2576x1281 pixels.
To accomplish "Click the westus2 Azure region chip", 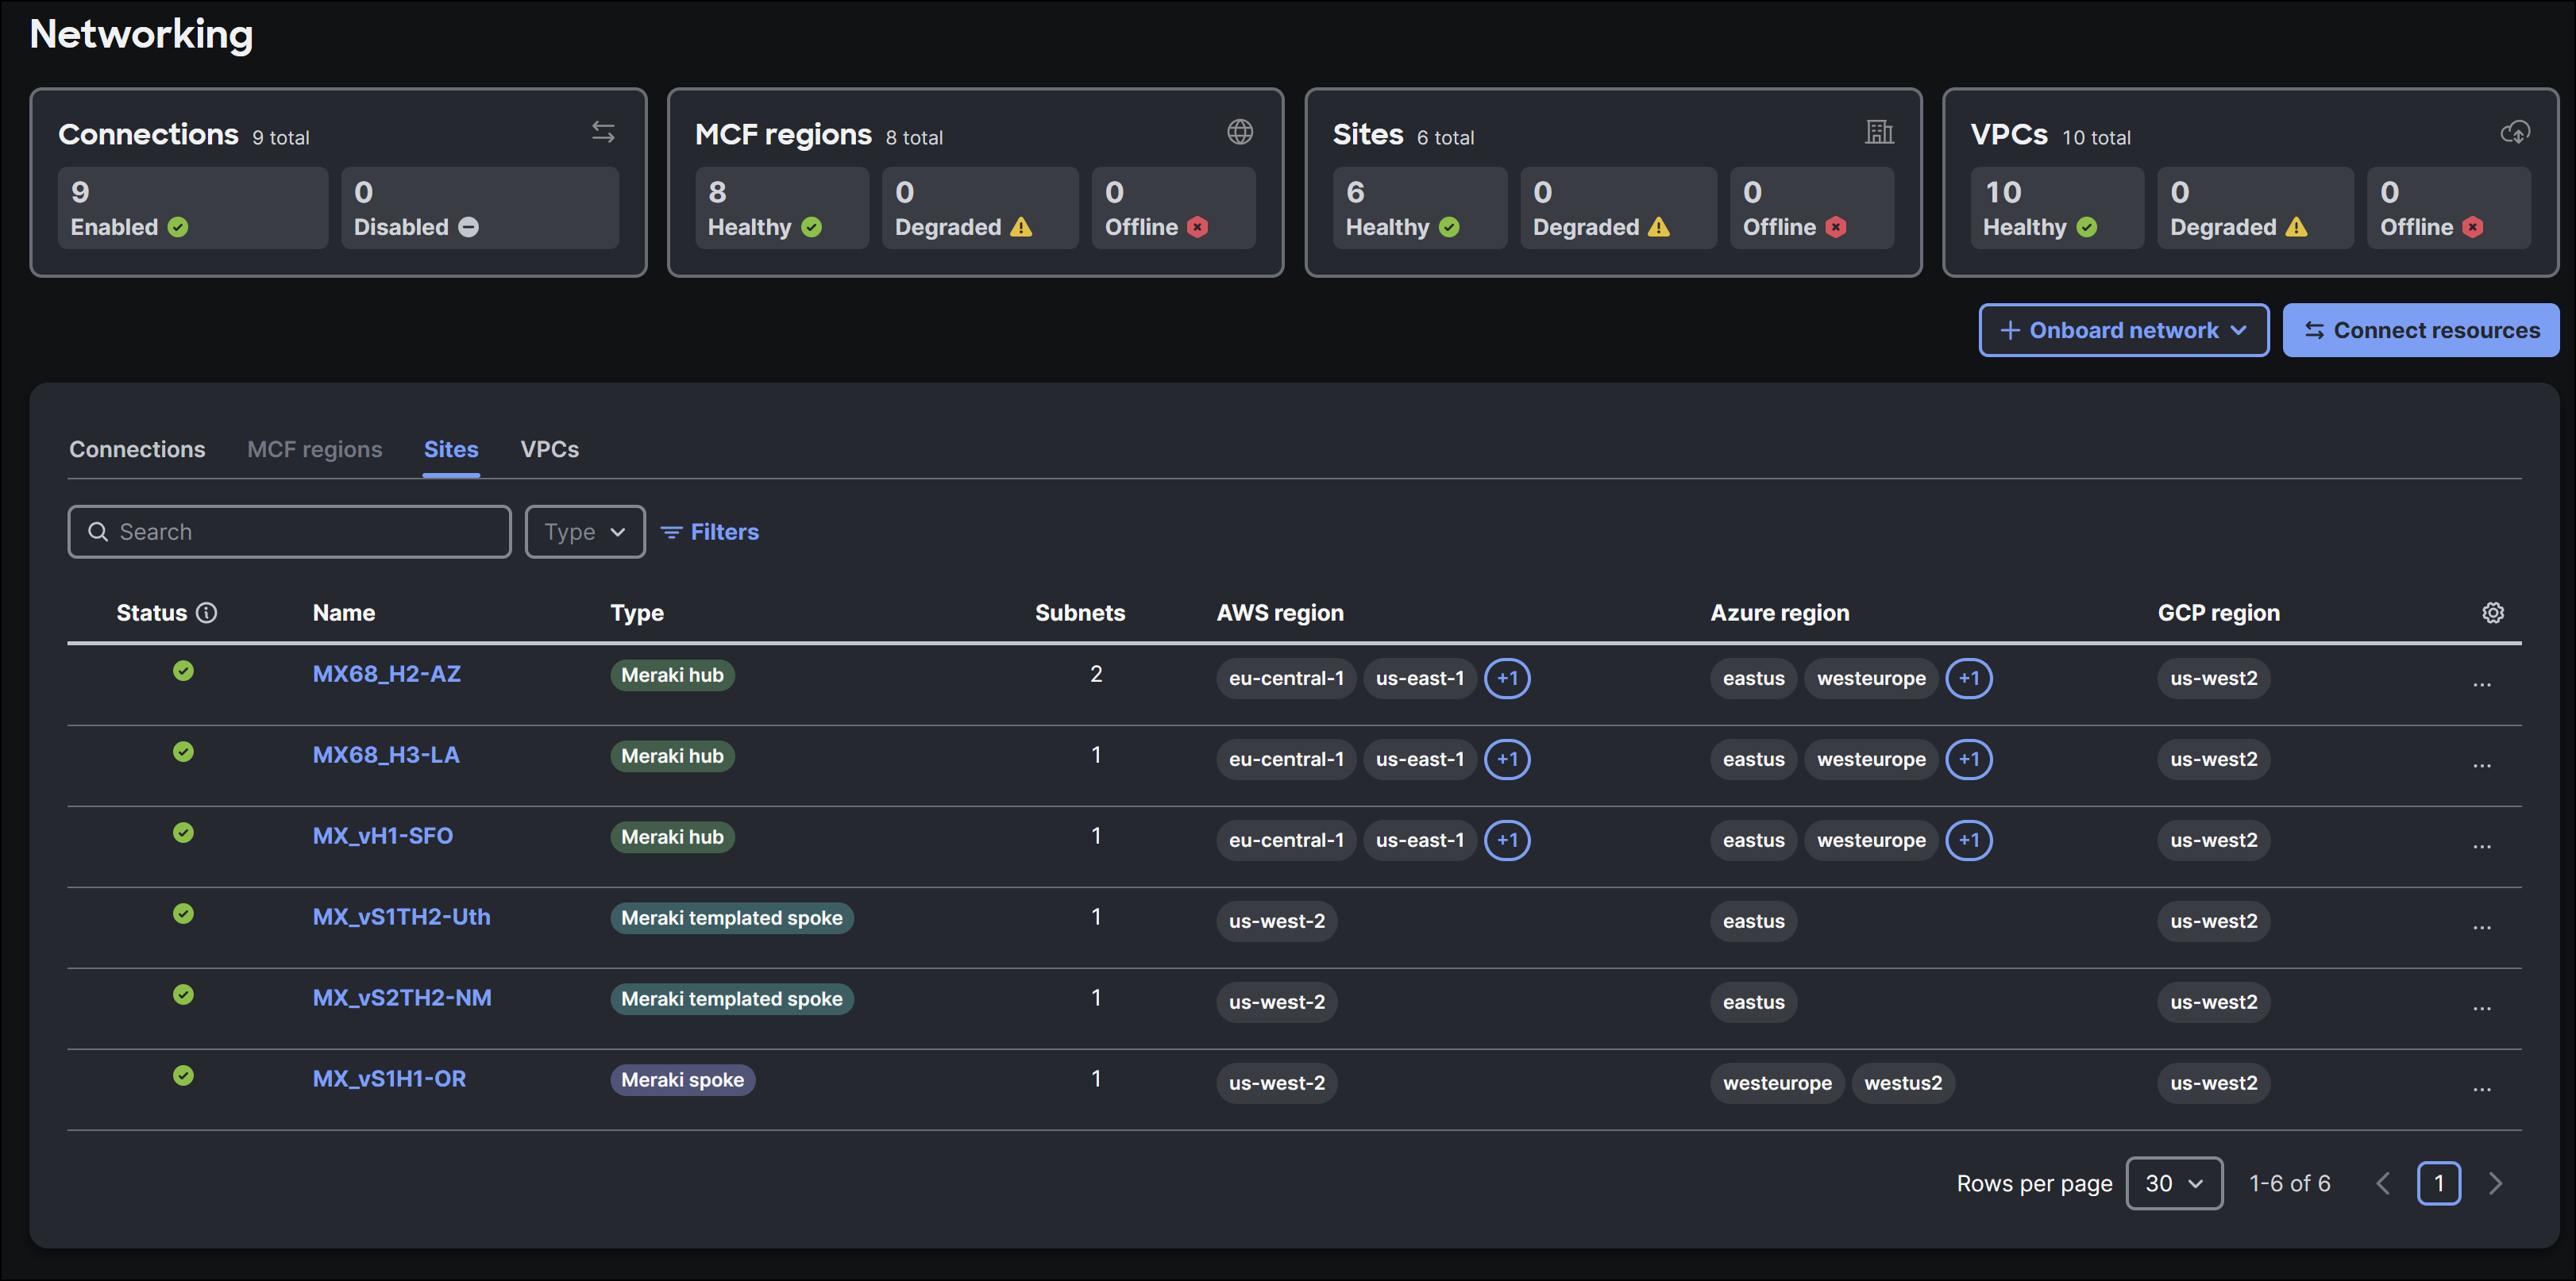I will 1903,1083.
